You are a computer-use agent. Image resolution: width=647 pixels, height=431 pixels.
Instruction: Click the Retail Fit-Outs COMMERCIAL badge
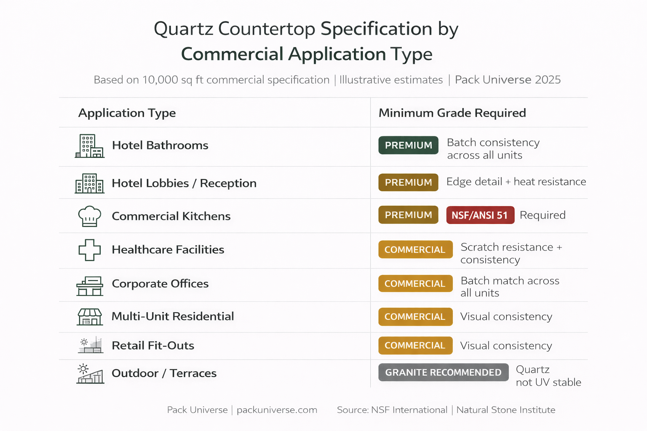pyautogui.click(x=415, y=346)
